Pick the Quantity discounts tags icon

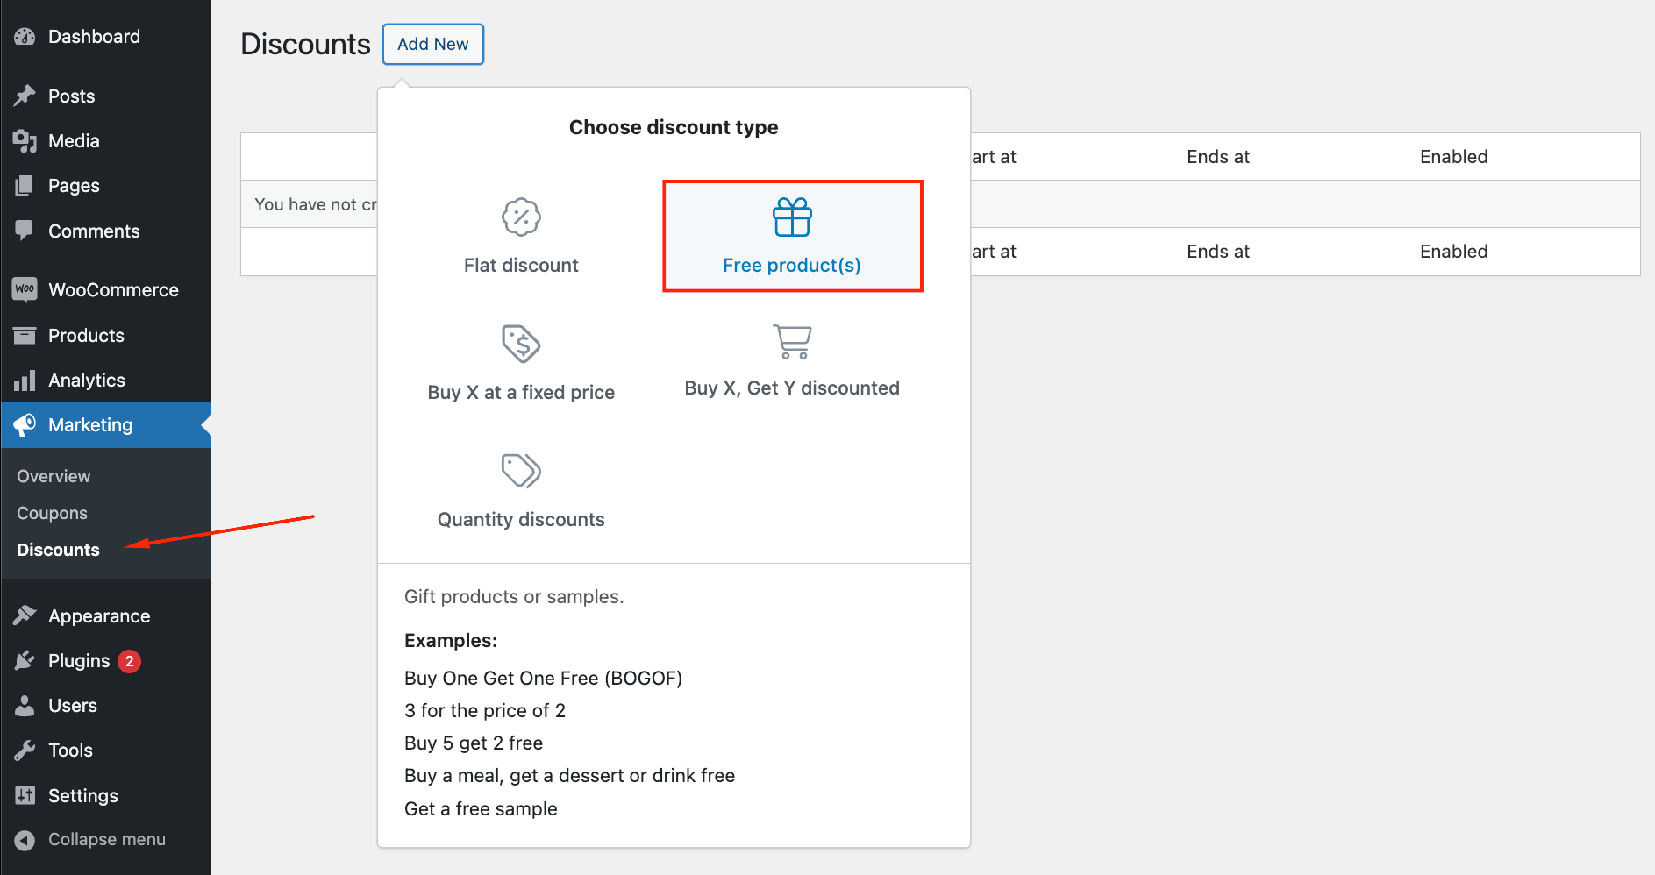(520, 471)
